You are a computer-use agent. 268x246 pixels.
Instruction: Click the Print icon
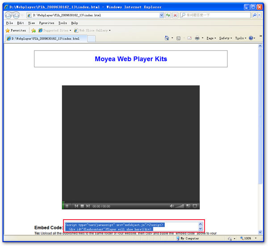pos(197,38)
